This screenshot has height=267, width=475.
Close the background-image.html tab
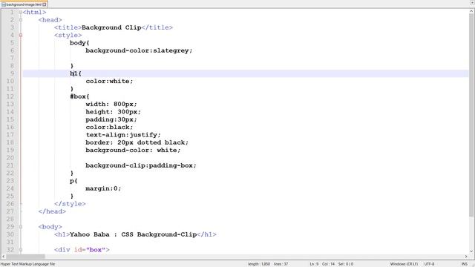pos(45,4)
